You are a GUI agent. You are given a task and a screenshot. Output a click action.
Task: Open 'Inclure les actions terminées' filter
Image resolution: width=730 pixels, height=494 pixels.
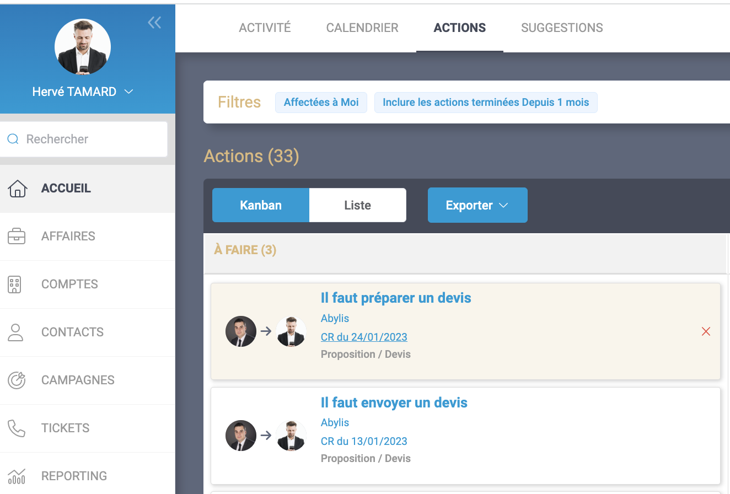pyautogui.click(x=485, y=103)
